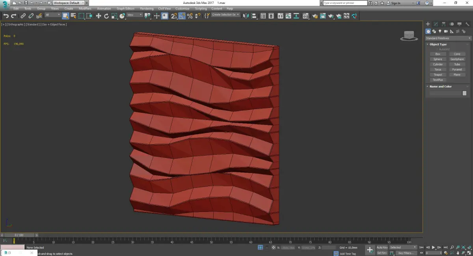Collapse the Object Type rollout
Viewport: 473px width, 256px height.
pyautogui.click(x=438, y=45)
